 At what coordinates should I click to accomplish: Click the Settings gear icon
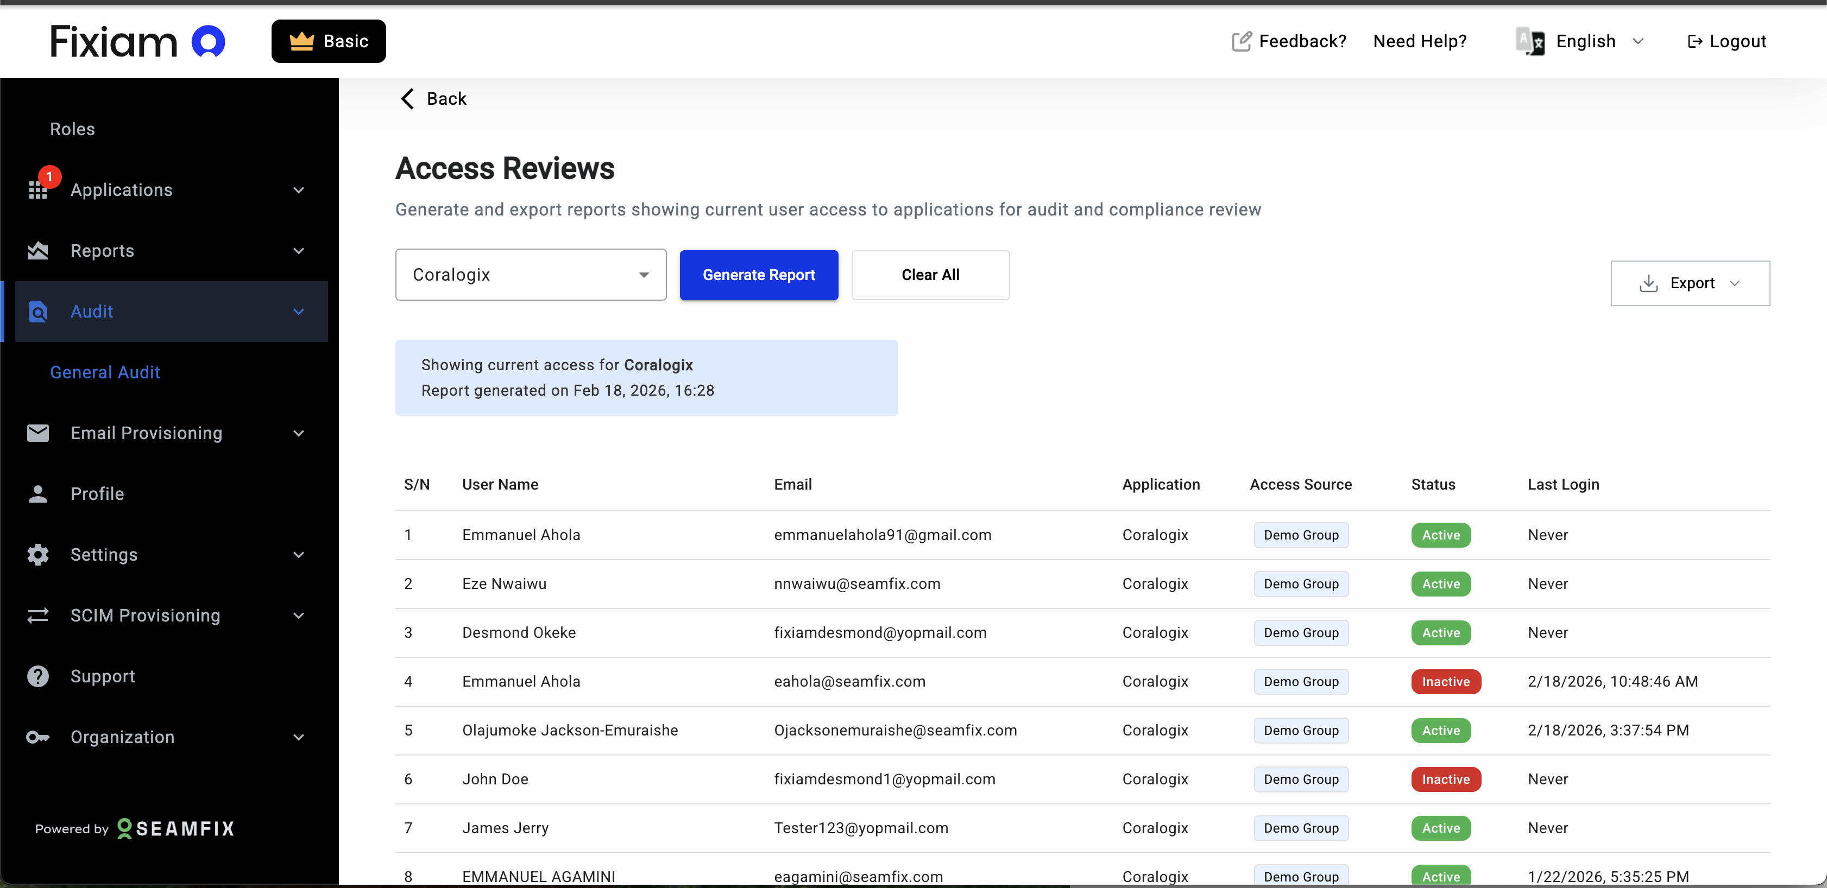(x=37, y=555)
